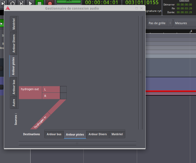Select the R channel of hydrogen out
Screen dimensions: 196x163
pos(51,96)
